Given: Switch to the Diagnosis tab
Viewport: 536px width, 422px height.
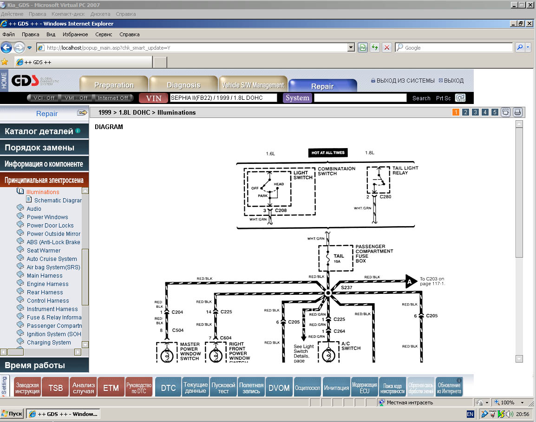Looking at the screenshot, I should point(183,85).
